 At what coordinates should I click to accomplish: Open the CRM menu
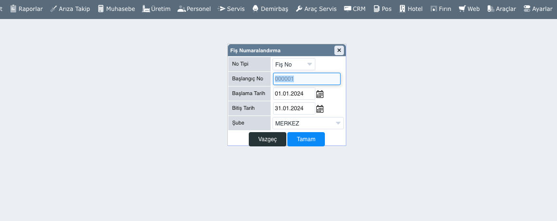pos(355,9)
